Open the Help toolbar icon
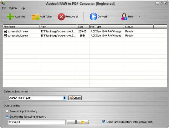Viewport: 169px width, 128px height. (x=124, y=16)
